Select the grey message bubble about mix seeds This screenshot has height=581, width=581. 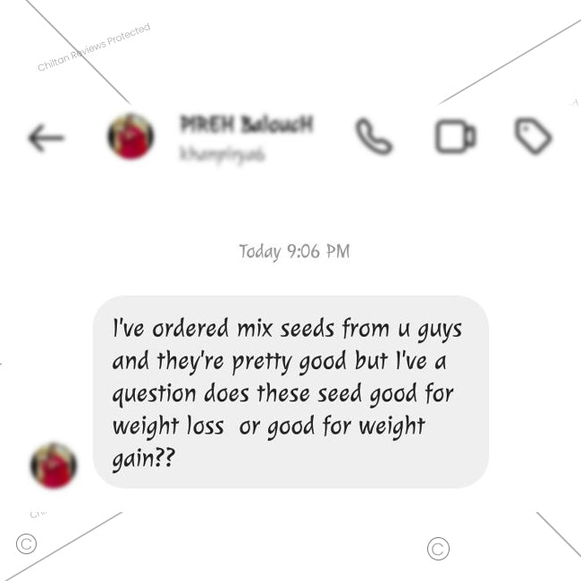click(290, 392)
